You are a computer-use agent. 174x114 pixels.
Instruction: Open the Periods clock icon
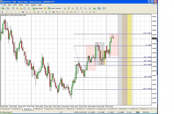99,8
